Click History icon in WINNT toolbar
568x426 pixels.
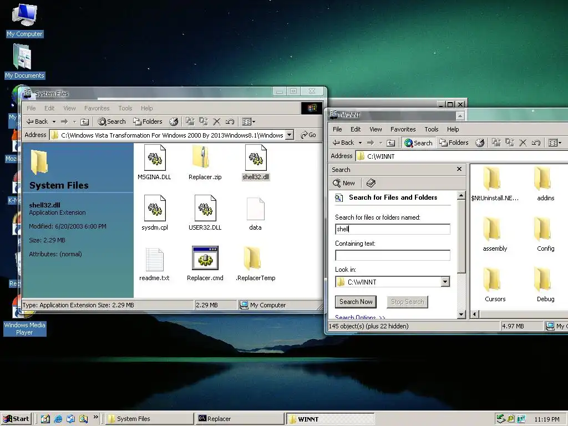point(480,143)
